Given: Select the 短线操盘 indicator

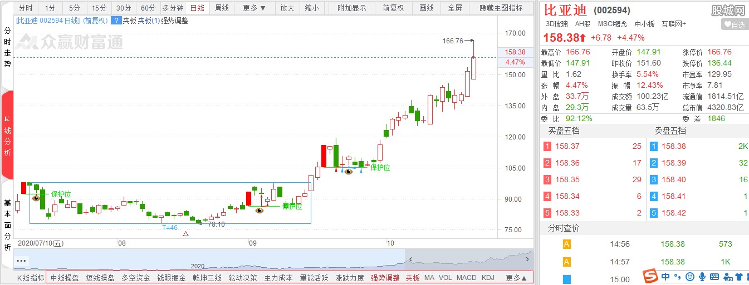Looking at the screenshot, I should pos(100,278).
